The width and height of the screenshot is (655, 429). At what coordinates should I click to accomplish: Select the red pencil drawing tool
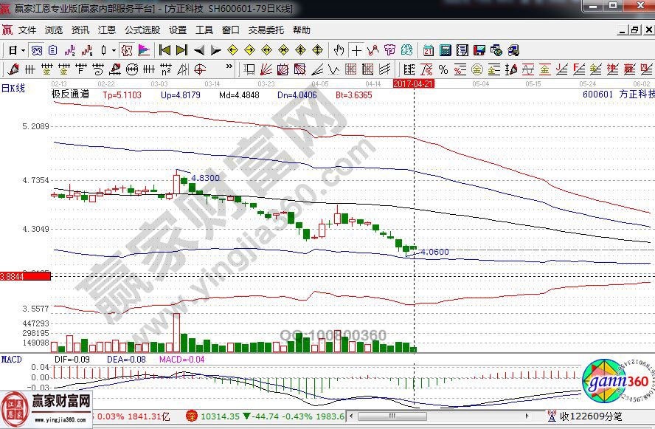13,69
